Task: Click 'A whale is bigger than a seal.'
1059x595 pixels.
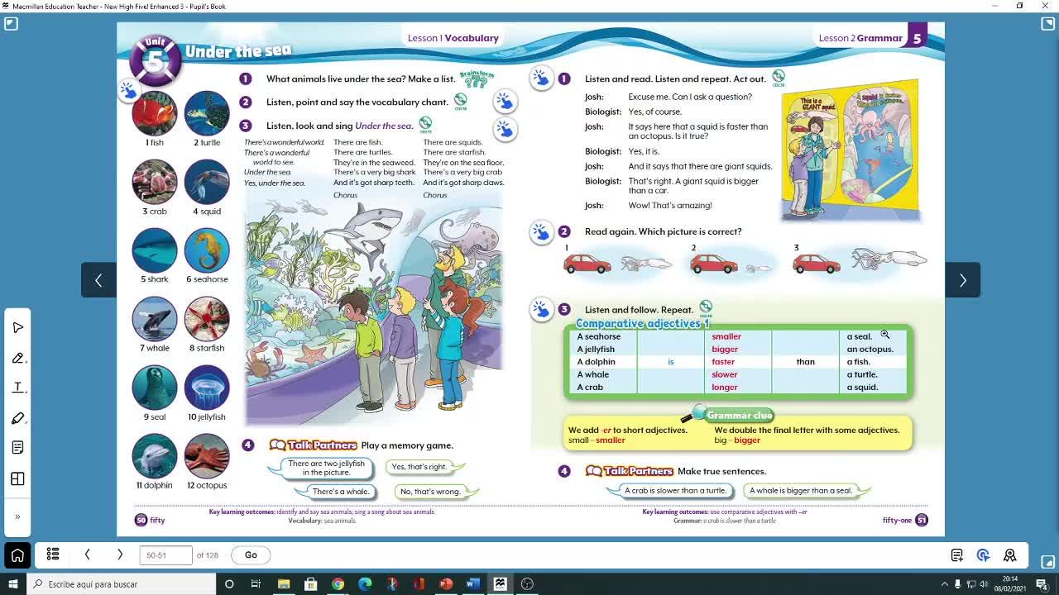Action: click(x=802, y=491)
